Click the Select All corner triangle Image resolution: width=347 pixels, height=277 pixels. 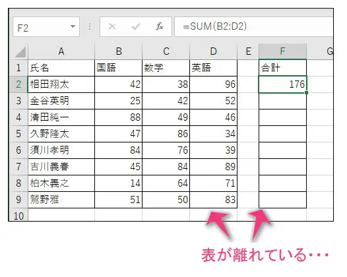[20, 51]
